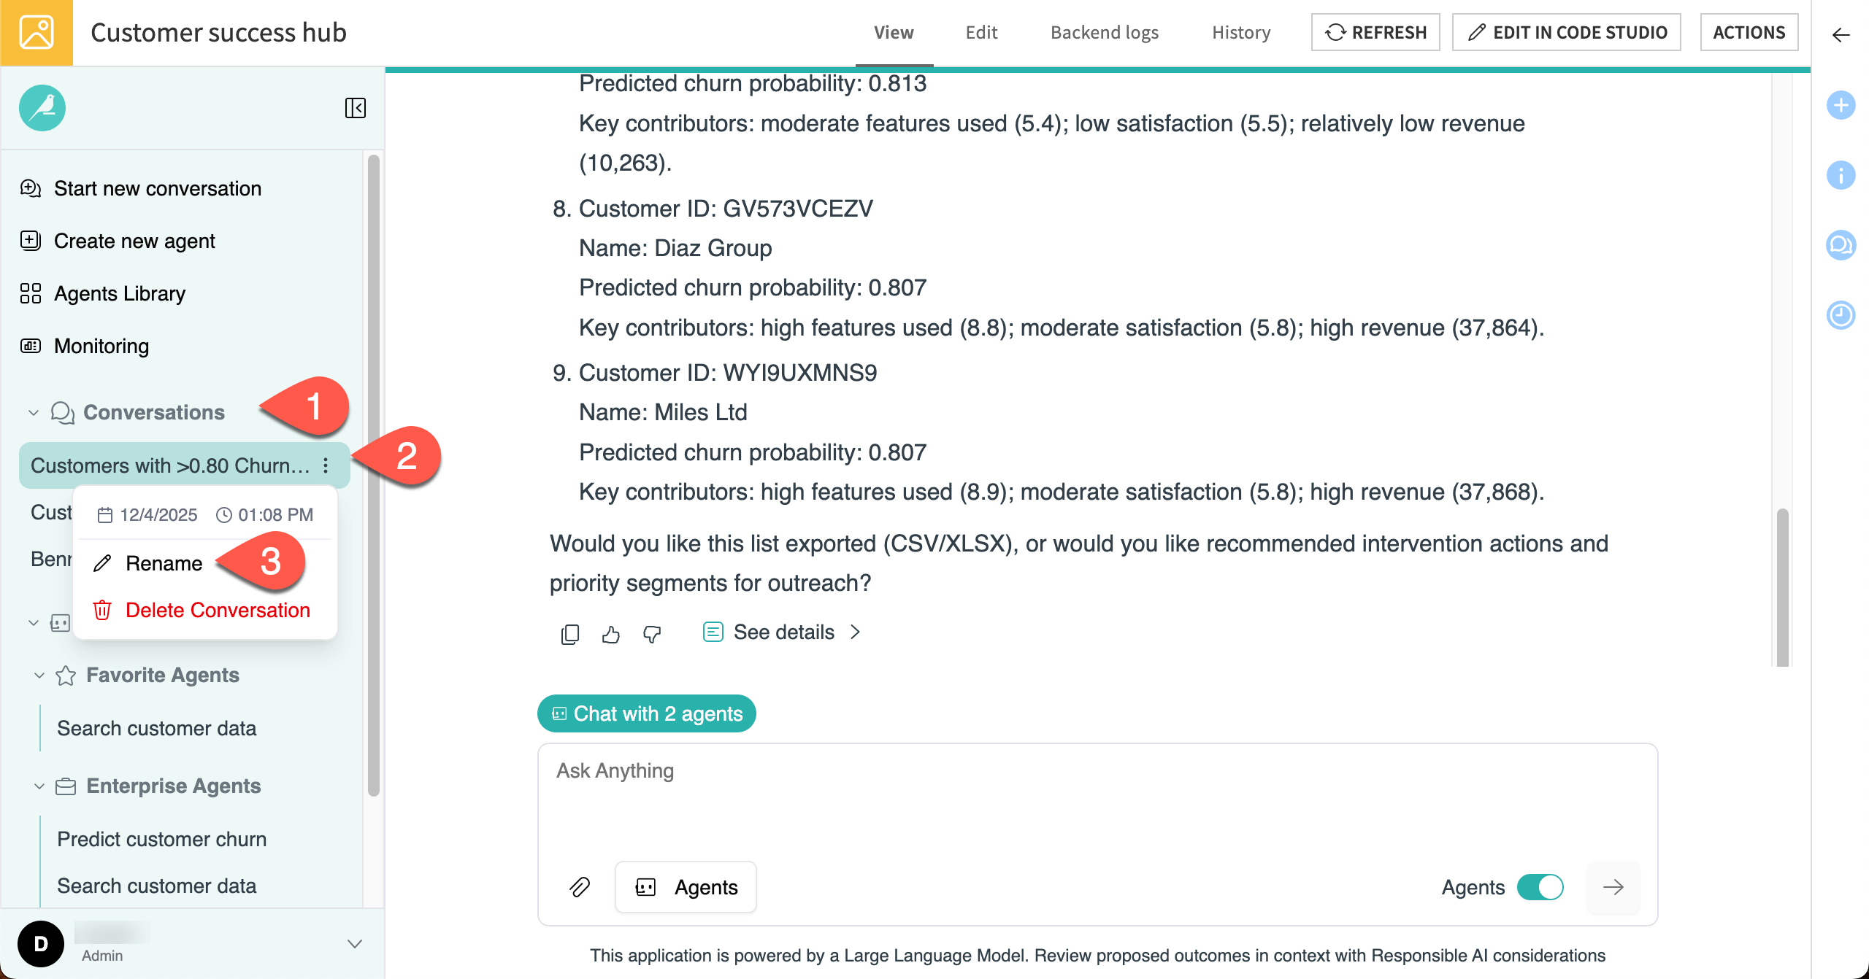1869x979 pixels.
Task: Open a new chat via the plus icon
Action: click(1841, 105)
